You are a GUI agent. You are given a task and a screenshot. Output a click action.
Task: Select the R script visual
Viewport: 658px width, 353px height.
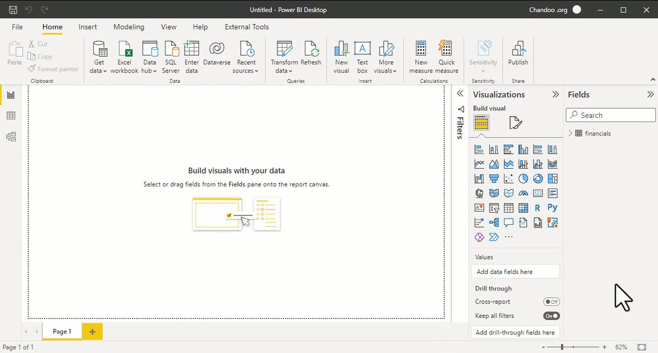tap(538, 208)
